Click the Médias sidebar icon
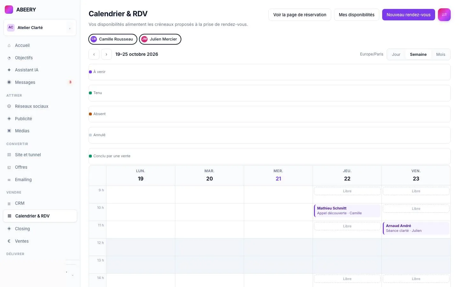Viewport: 459px width, 287px height. point(9,131)
